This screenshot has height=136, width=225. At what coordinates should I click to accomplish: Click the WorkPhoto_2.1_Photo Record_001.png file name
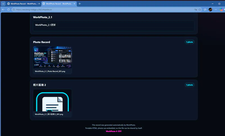[50, 71]
